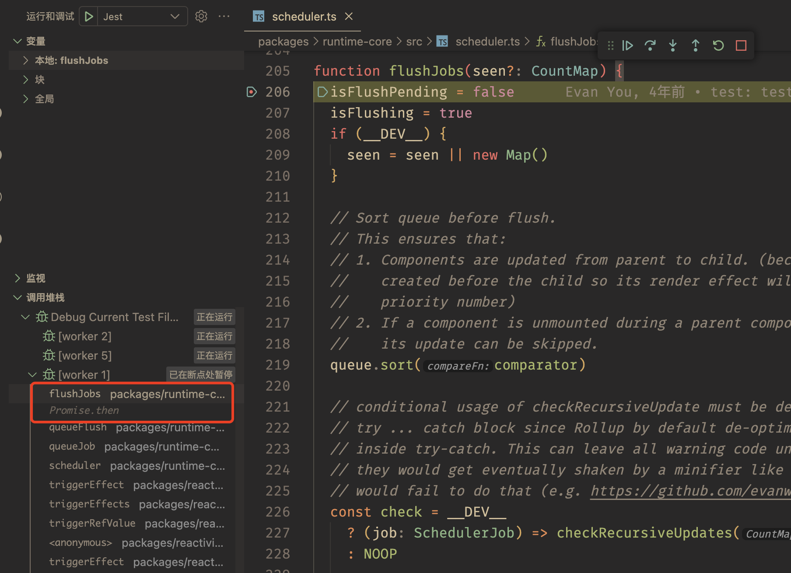
Task: Stop the debugging session
Action: coord(741,45)
